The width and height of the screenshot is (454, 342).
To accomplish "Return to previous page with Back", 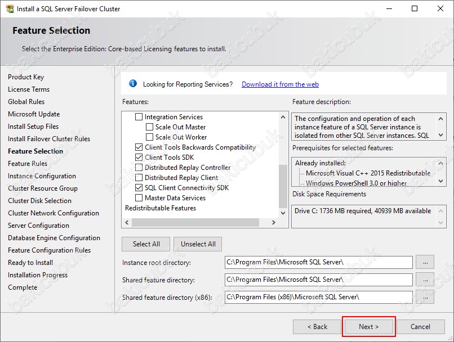I will [317, 327].
